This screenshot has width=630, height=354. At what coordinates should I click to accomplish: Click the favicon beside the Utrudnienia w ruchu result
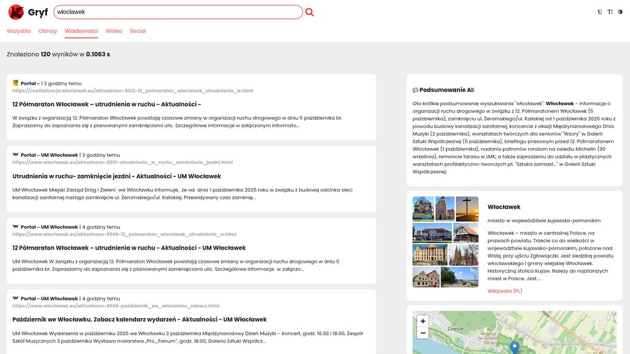(16, 155)
